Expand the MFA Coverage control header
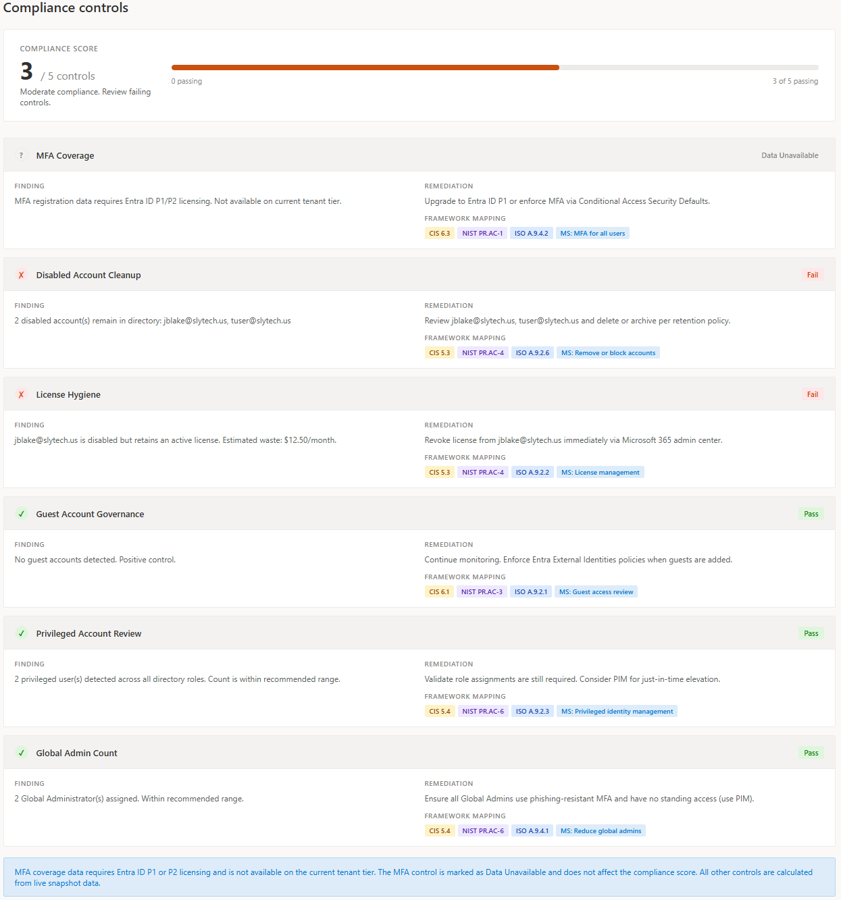Screen dimensions: 841x900 click(419, 155)
